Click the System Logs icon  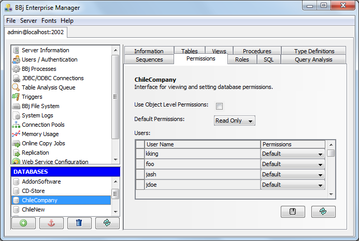(x=16, y=115)
